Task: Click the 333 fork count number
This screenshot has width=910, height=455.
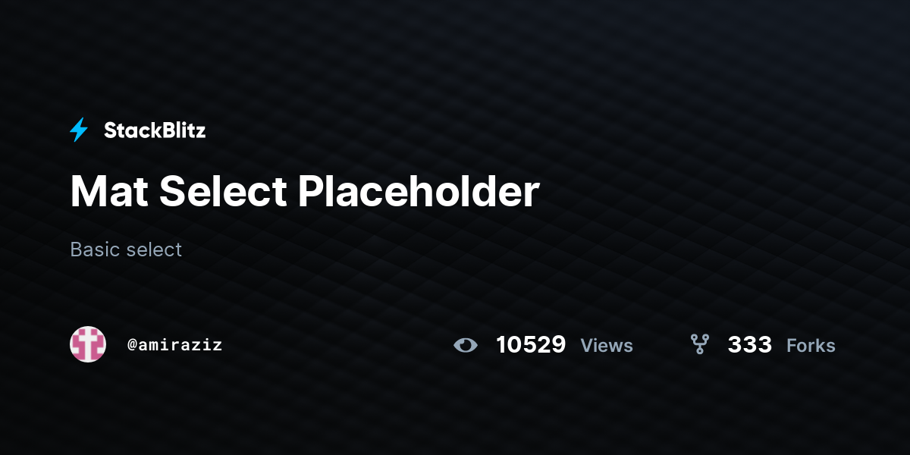Action: click(750, 345)
